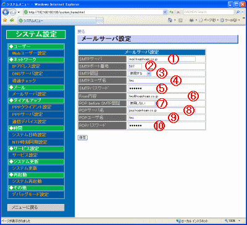Click the 戻る back link
Image resolution: width=247 pixels, height=225 pixels.
pos(81,32)
